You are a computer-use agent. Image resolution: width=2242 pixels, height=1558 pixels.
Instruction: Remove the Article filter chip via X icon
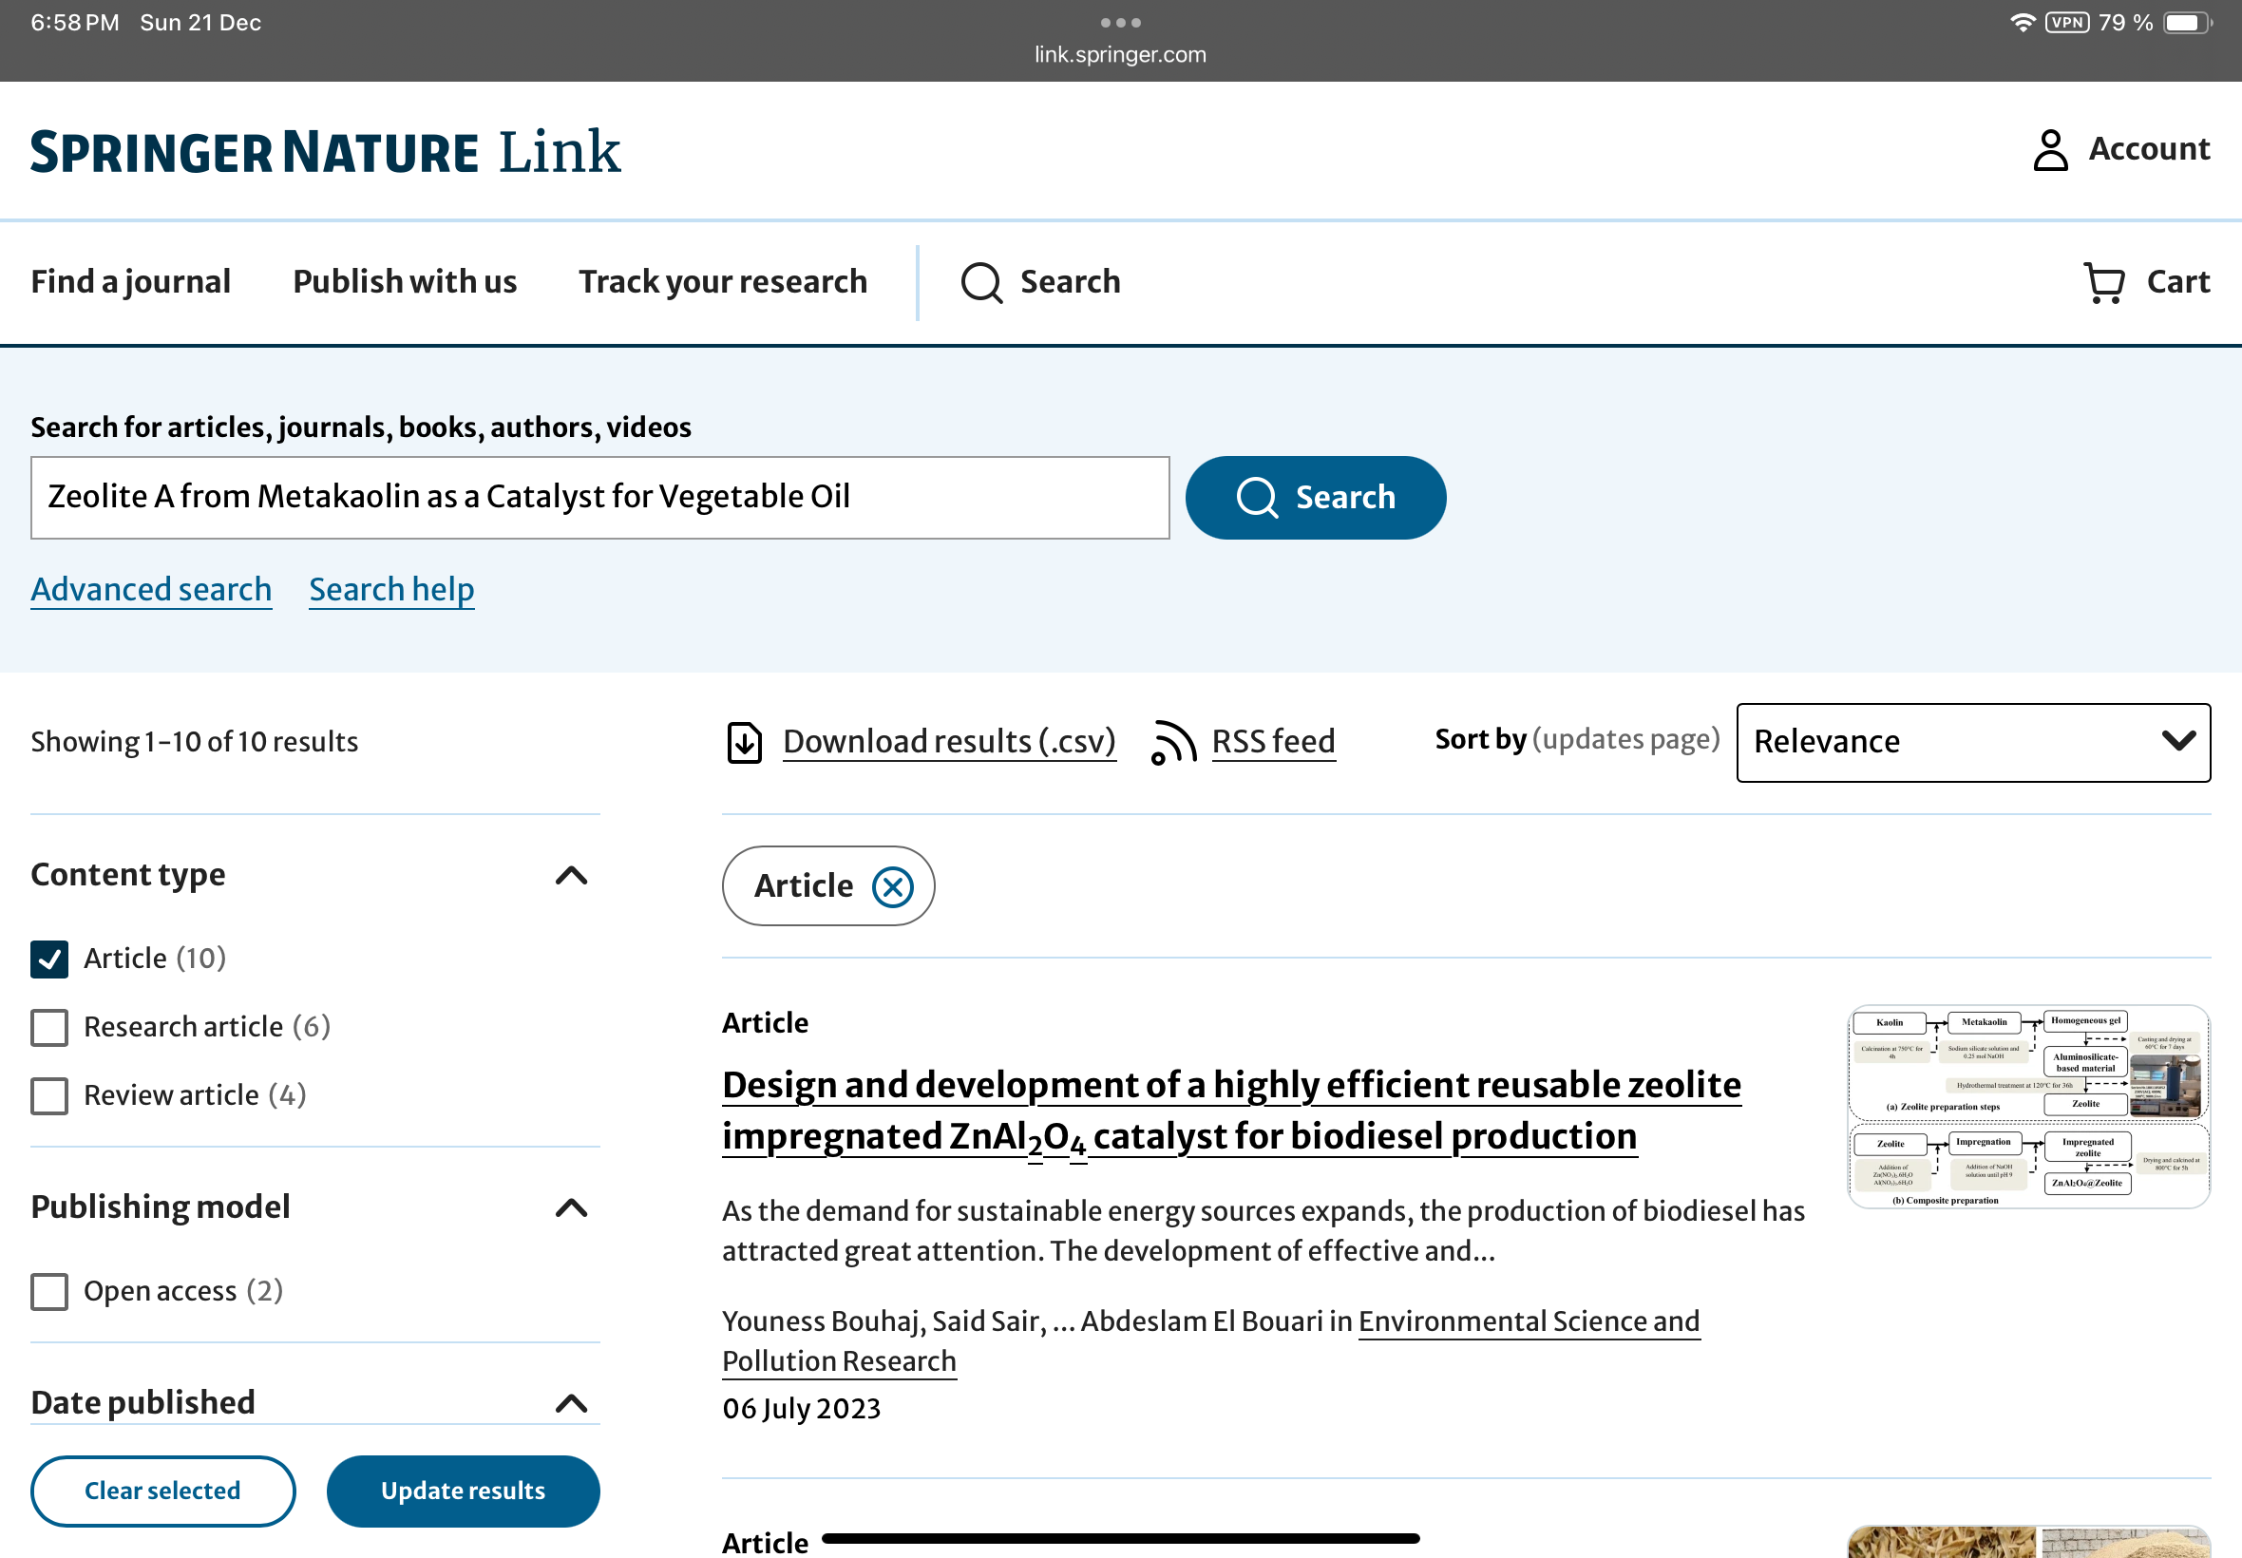(892, 886)
